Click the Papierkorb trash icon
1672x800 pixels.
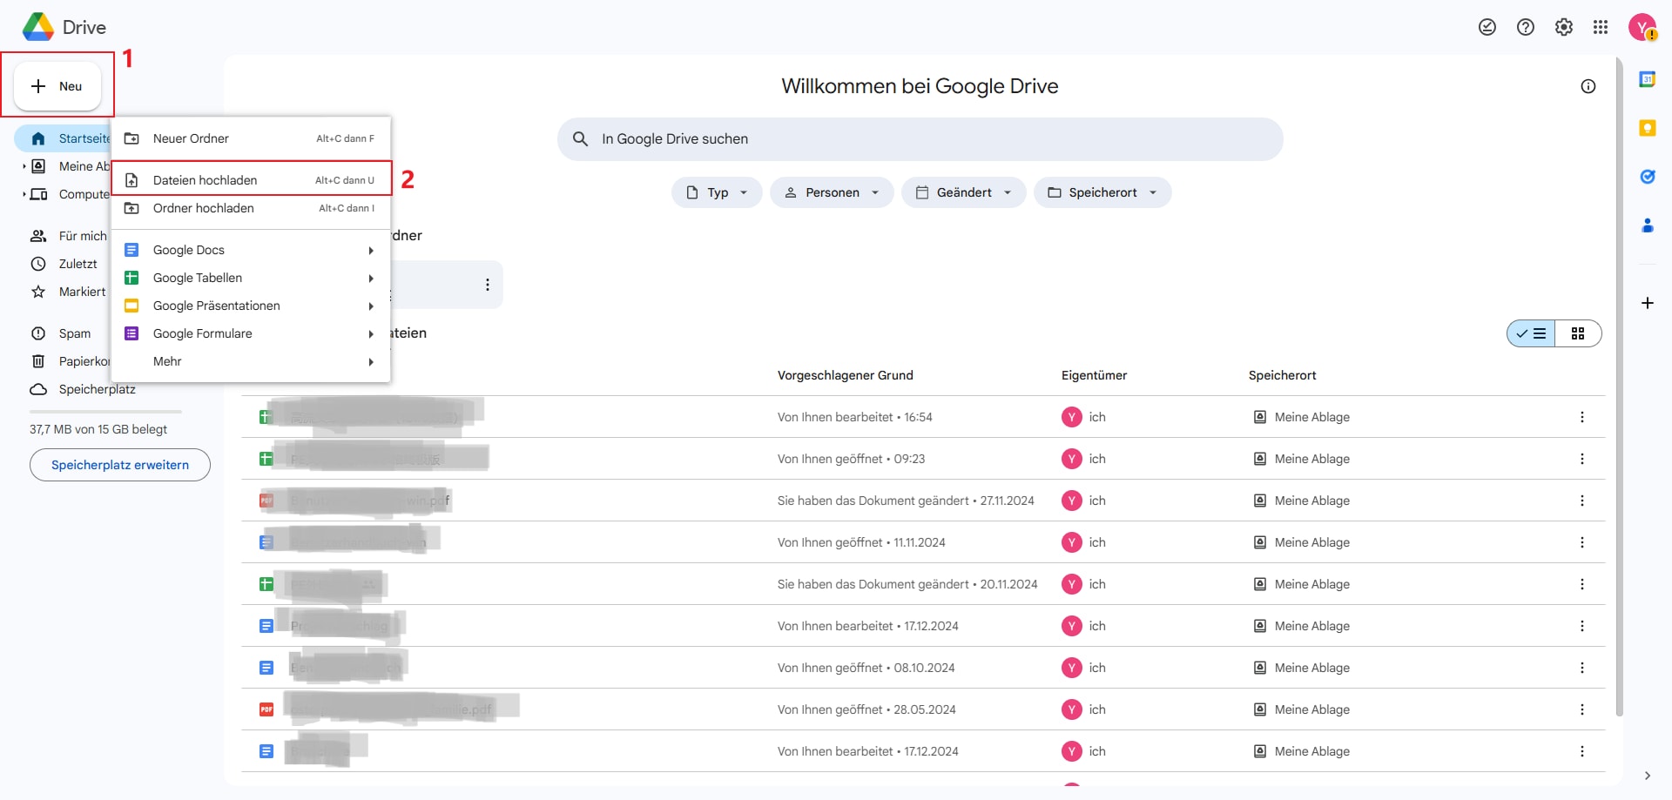tap(38, 361)
